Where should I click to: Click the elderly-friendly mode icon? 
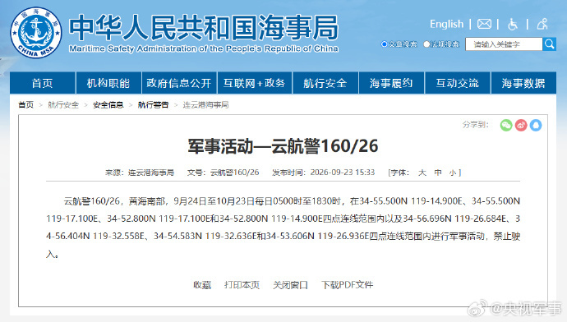(542, 24)
